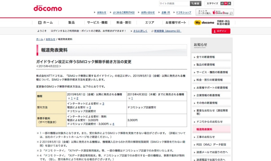The image size is (271, 161).
Task: Click footnote 3 after インターネットによる受付
Action: coord(103,104)
